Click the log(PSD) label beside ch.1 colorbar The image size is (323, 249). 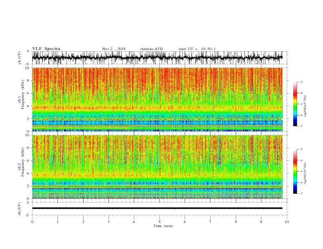coord(305,106)
